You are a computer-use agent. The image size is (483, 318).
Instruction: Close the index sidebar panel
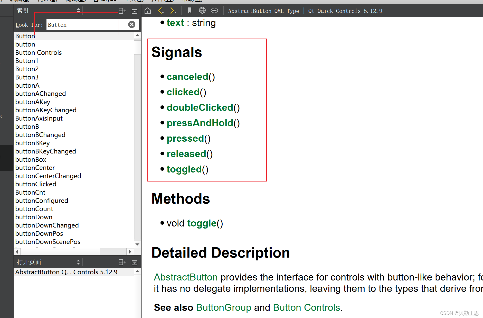click(135, 11)
